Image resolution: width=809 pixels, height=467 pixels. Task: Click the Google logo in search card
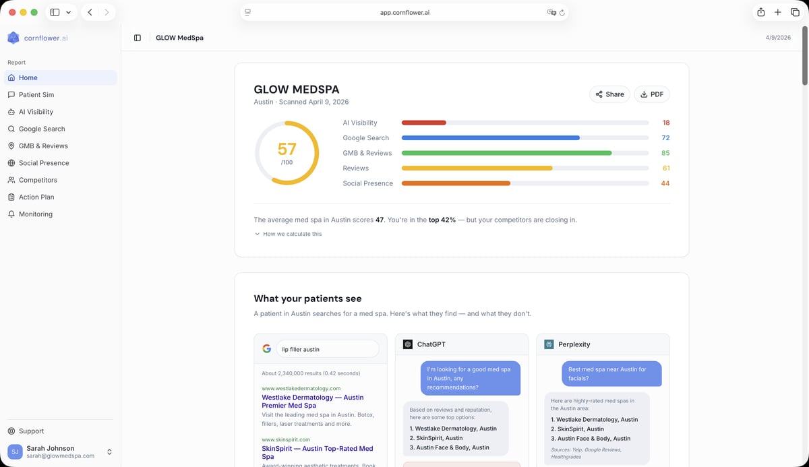[267, 349]
